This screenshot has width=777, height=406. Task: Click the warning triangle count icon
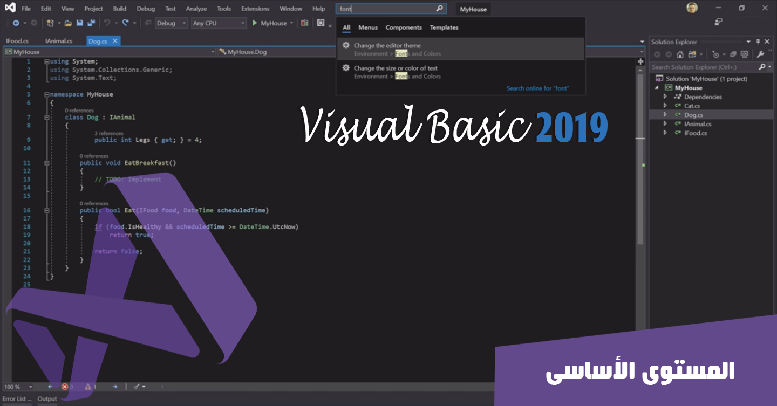(88, 387)
